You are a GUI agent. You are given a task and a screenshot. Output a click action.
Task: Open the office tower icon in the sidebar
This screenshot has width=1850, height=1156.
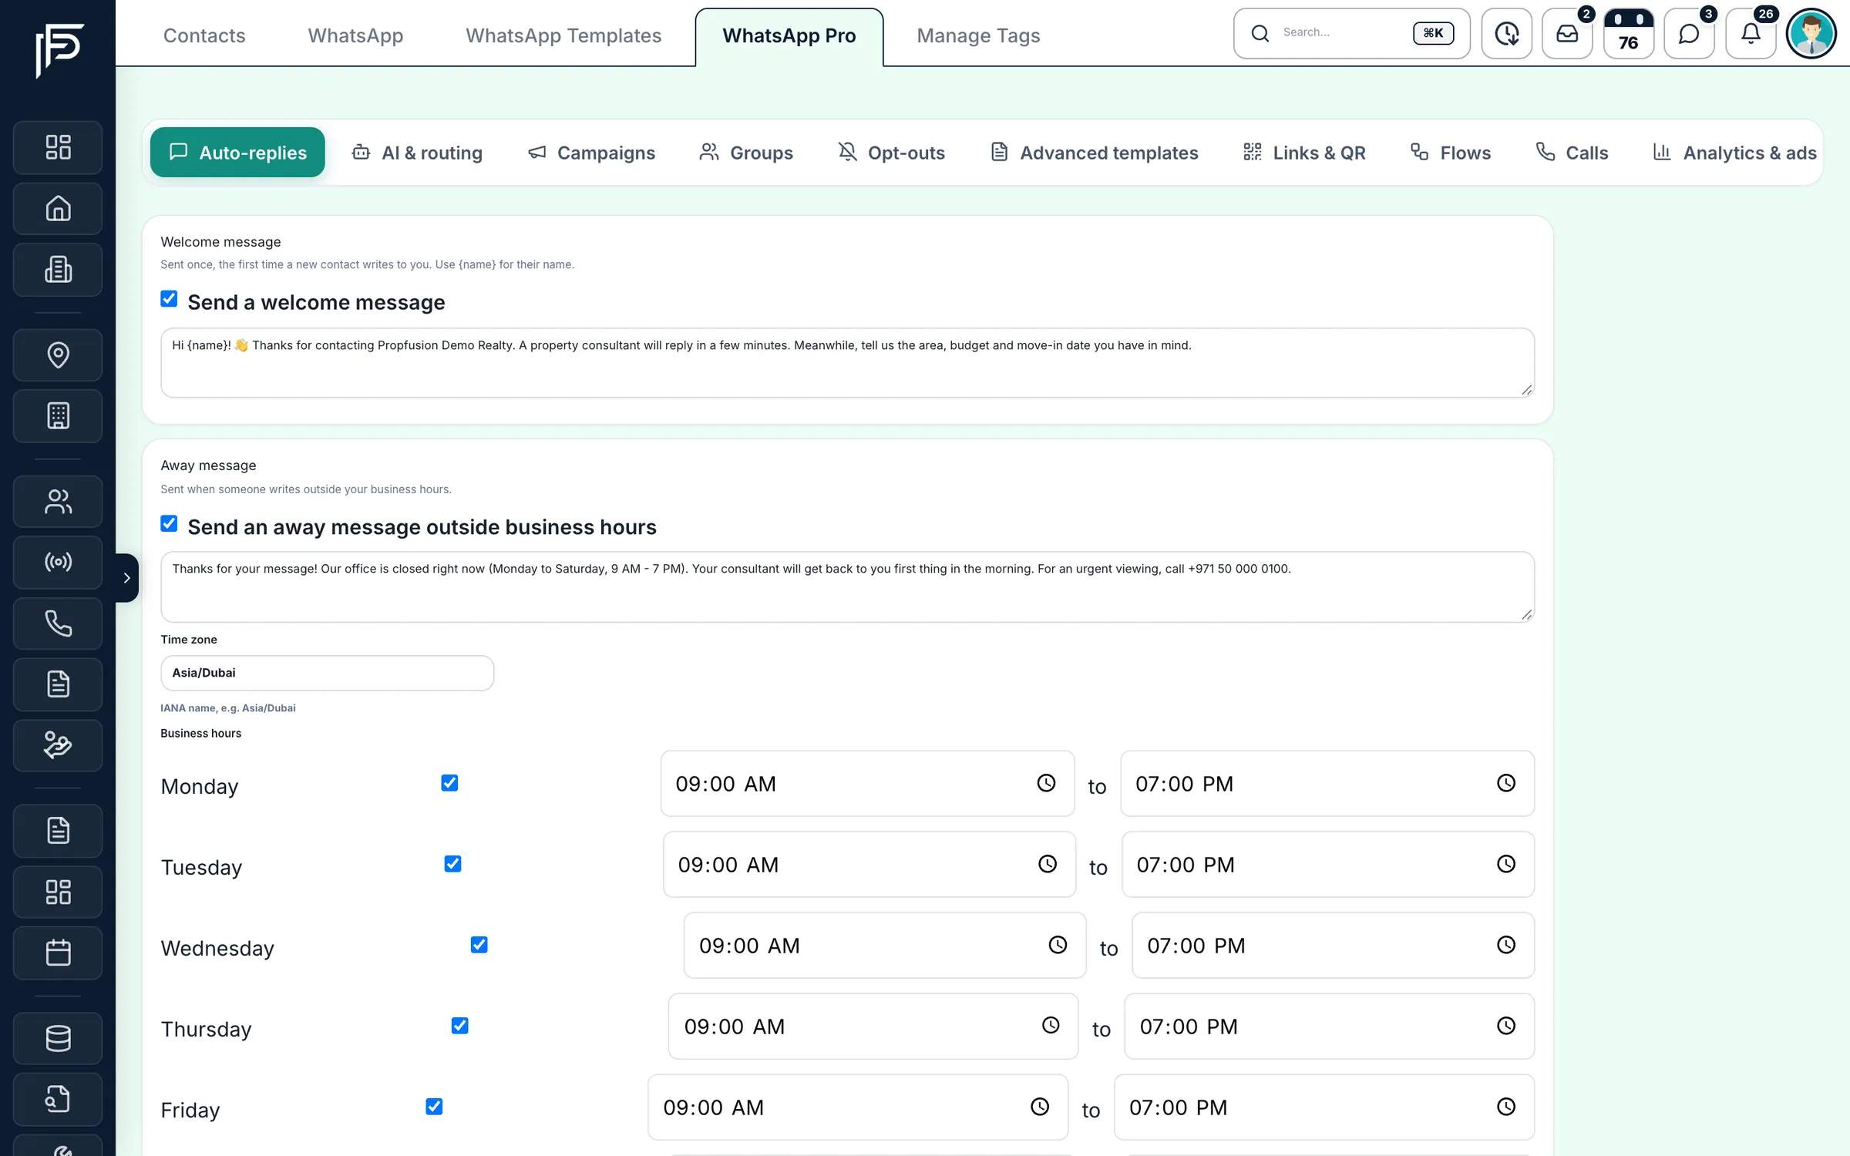pos(58,416)
